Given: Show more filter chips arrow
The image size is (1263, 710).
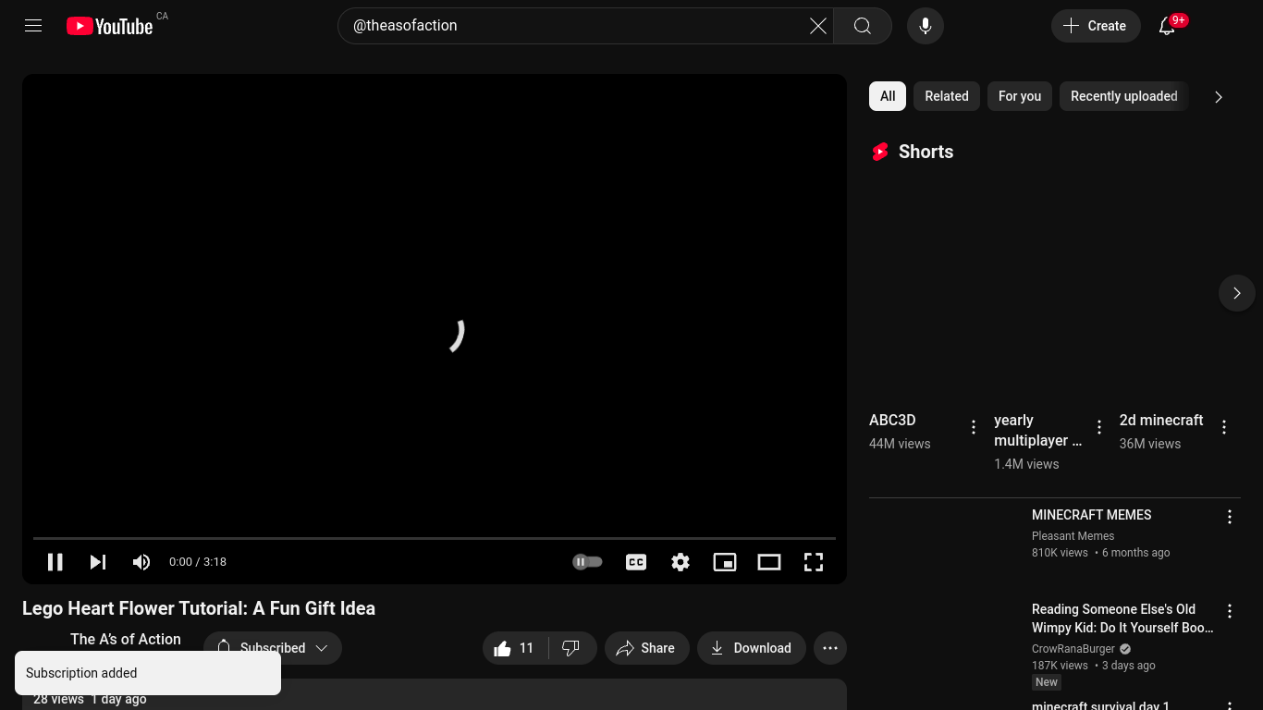Looking at the screenshot, I should point(1219,97).
